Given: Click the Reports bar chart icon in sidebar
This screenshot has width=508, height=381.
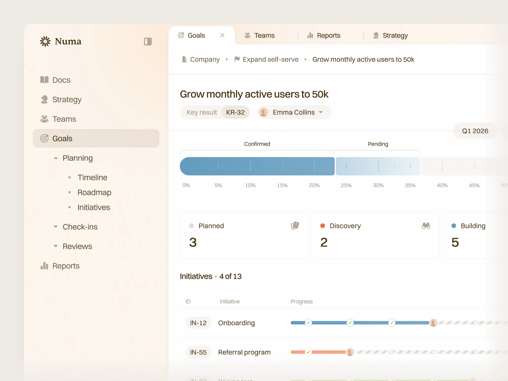Looking at the screenshot, I should point(44,266).
